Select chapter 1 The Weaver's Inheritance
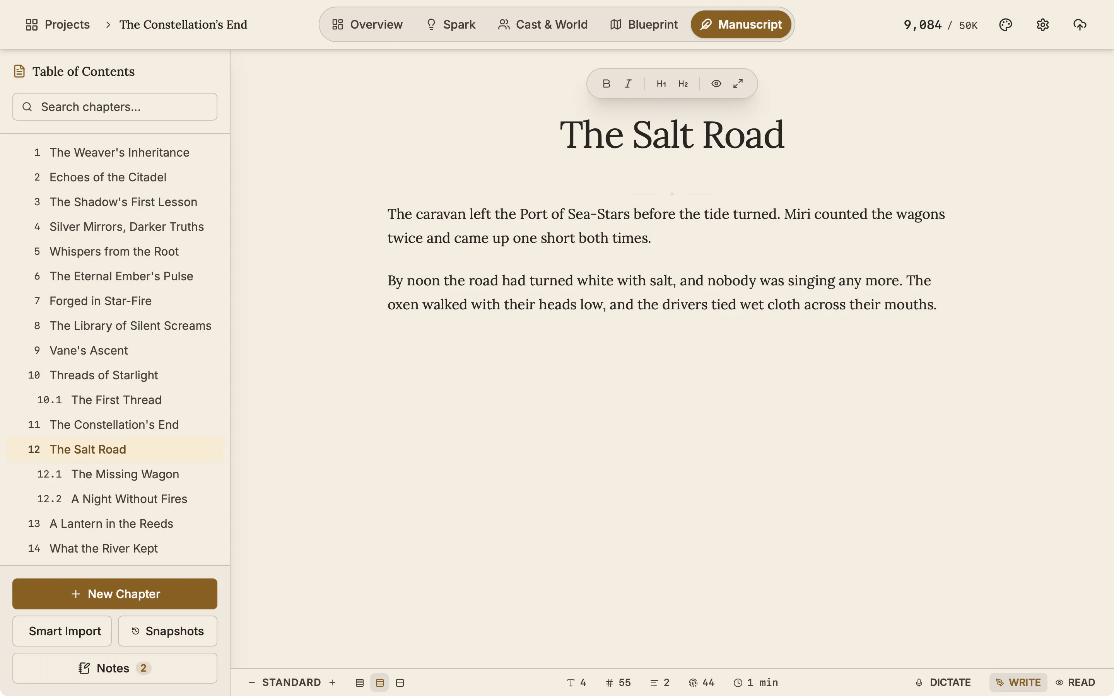 click(114, 152)
